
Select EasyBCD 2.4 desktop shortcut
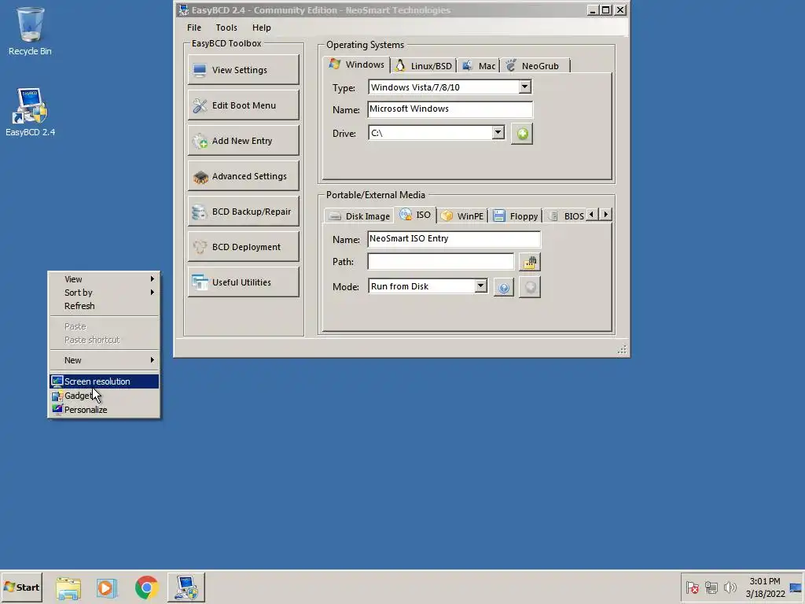[x=31, y=112]
